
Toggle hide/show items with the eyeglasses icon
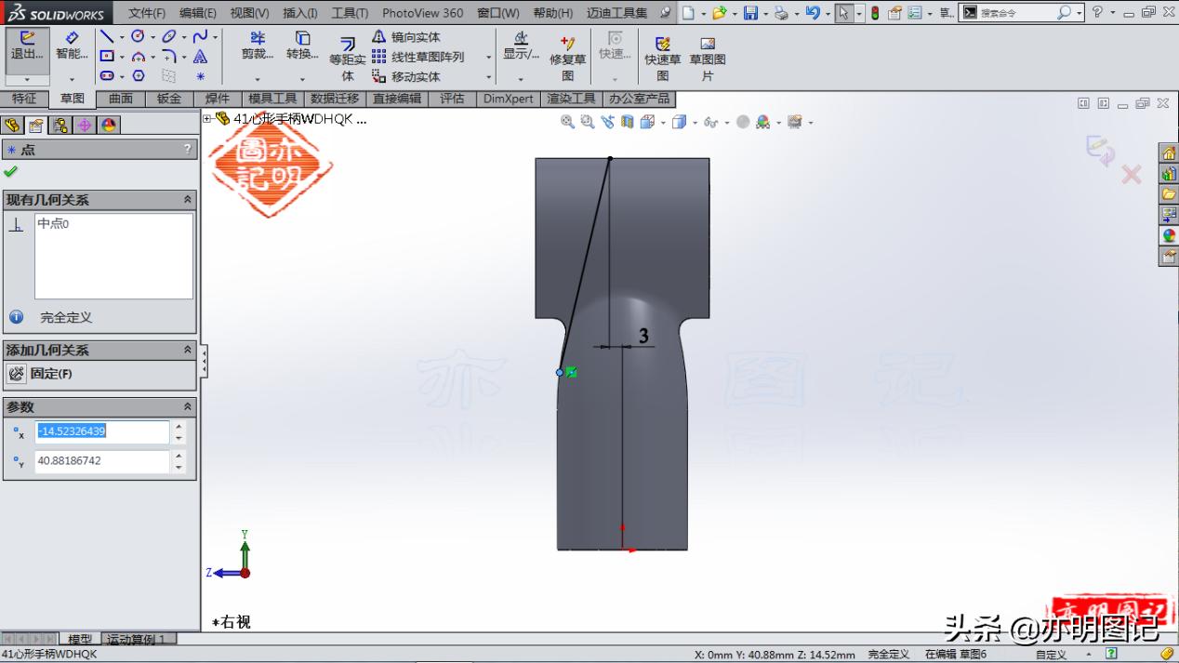pos(709,122)
